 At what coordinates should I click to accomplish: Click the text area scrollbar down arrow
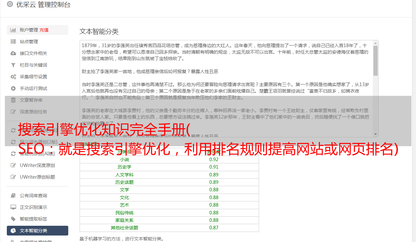[375, 134]
